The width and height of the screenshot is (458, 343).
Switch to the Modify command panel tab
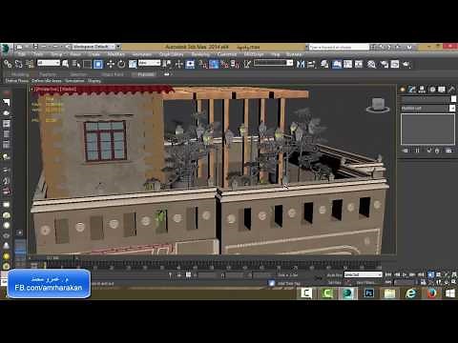click(412, 90)
